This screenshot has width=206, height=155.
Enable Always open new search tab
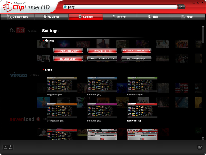(x=102, y=58)
